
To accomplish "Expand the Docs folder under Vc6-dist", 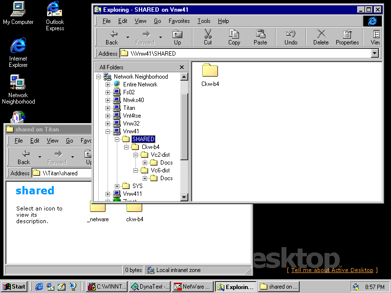I will [145, 178].
